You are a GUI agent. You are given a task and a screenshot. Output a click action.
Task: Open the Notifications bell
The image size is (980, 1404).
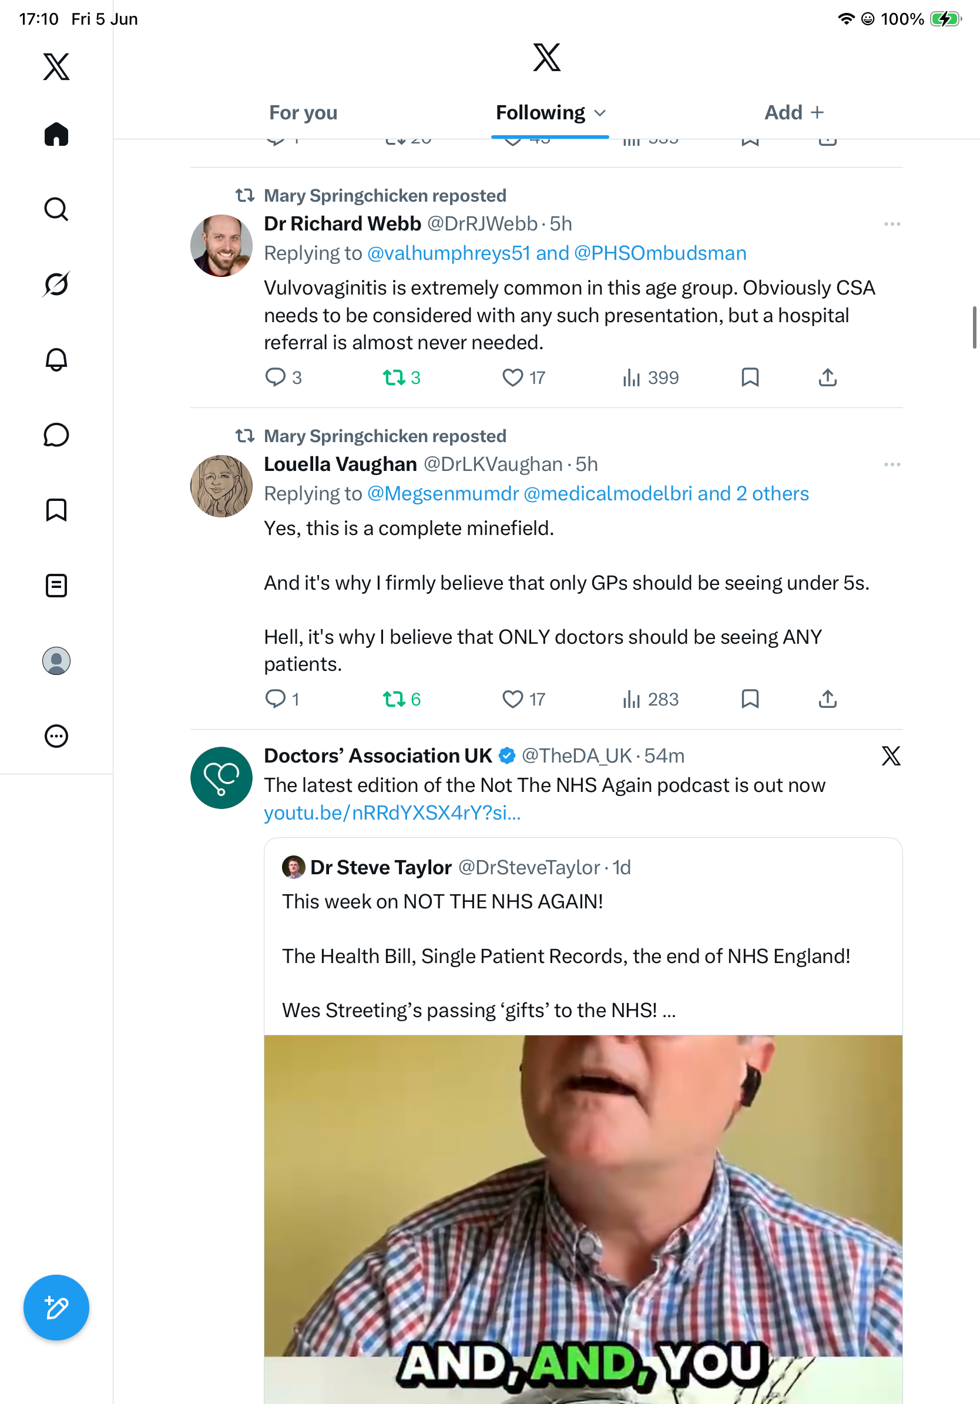[x=56, y=360]
